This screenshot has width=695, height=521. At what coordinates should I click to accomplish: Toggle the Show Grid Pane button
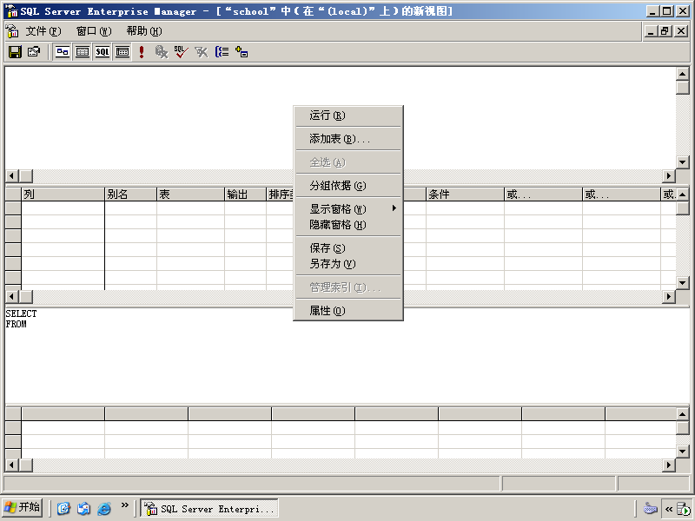point(83,52)
